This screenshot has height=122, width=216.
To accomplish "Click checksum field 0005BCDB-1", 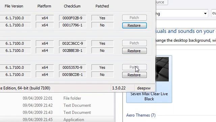I will [73, 75].
